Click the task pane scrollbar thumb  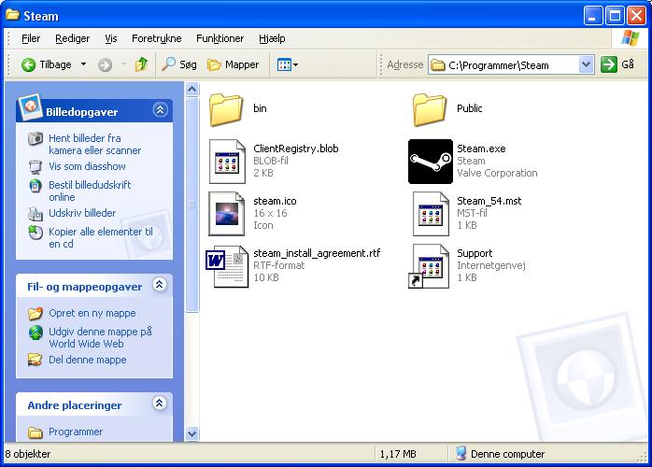[x=191, y=205]
